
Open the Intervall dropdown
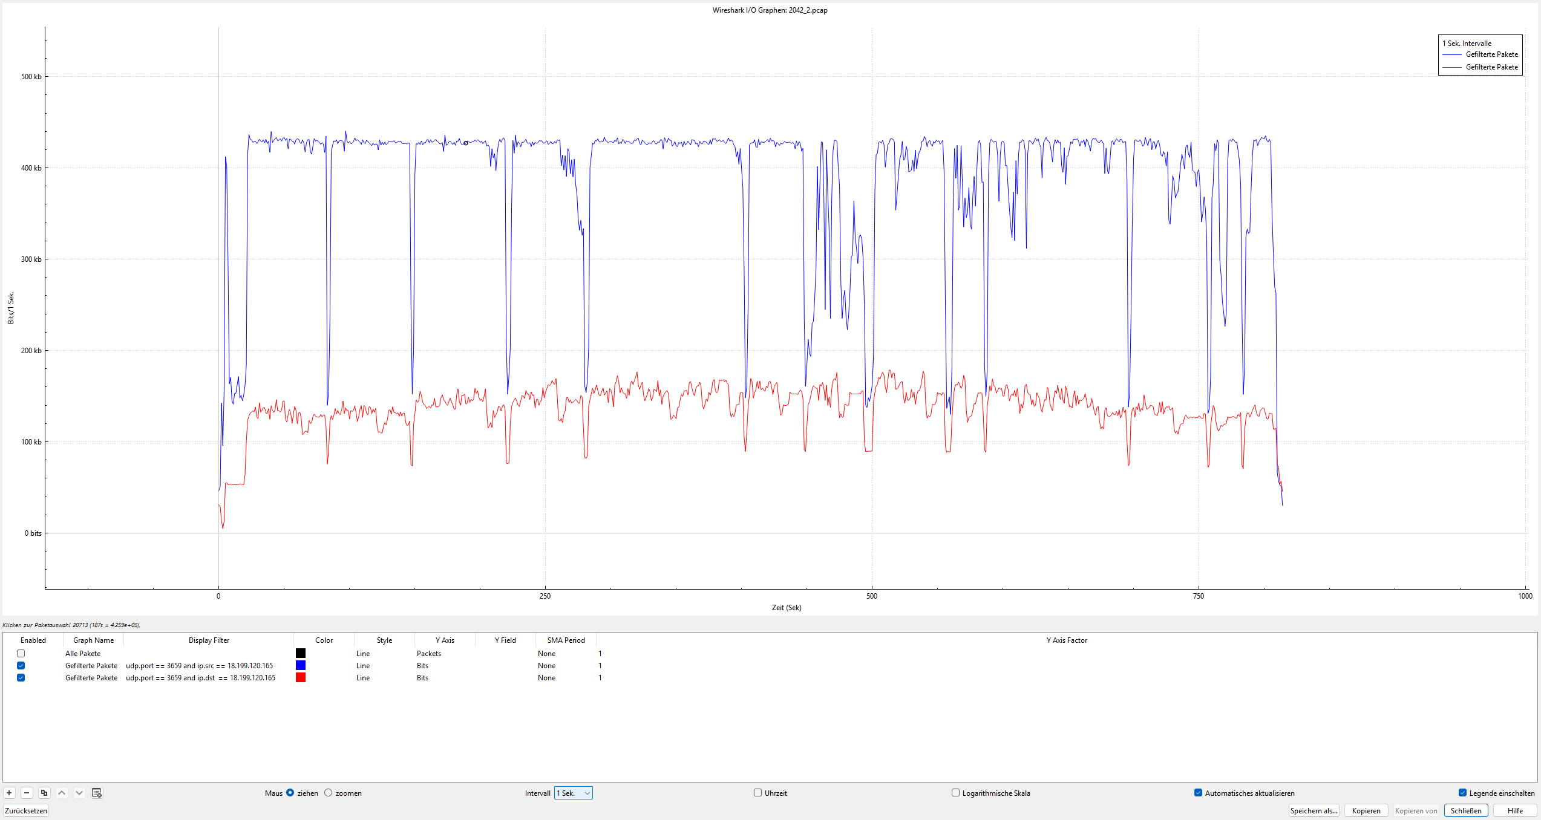click(x=573, y=793)
